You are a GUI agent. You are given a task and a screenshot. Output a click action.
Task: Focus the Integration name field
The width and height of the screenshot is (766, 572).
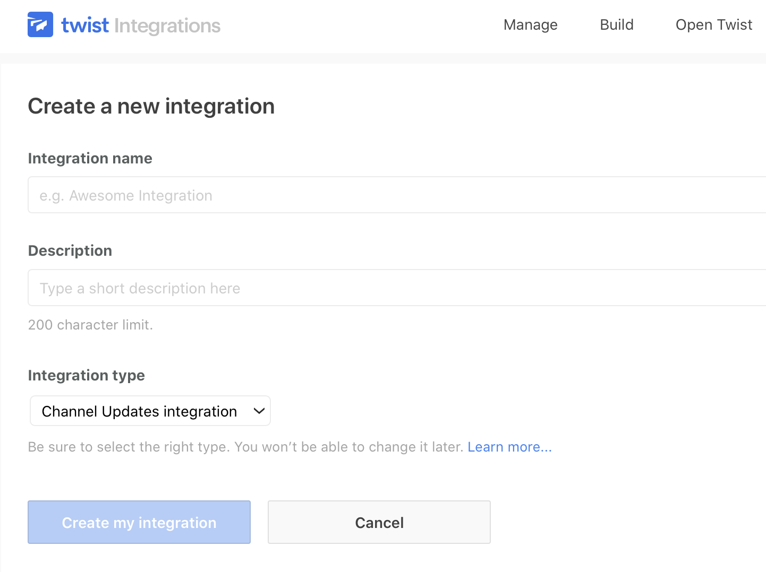point(397,195)
